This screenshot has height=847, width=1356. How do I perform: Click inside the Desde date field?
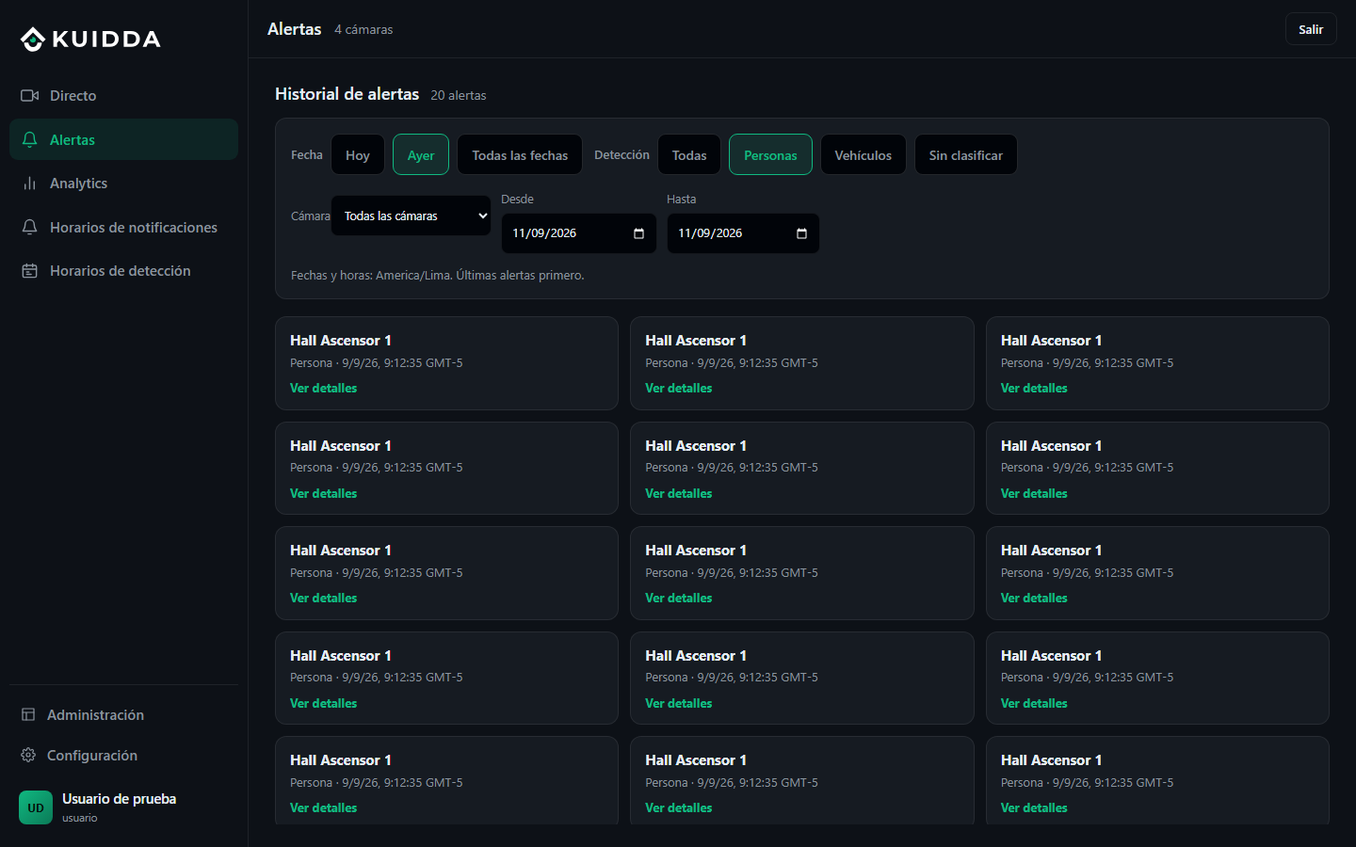click(x=578, y=233)
